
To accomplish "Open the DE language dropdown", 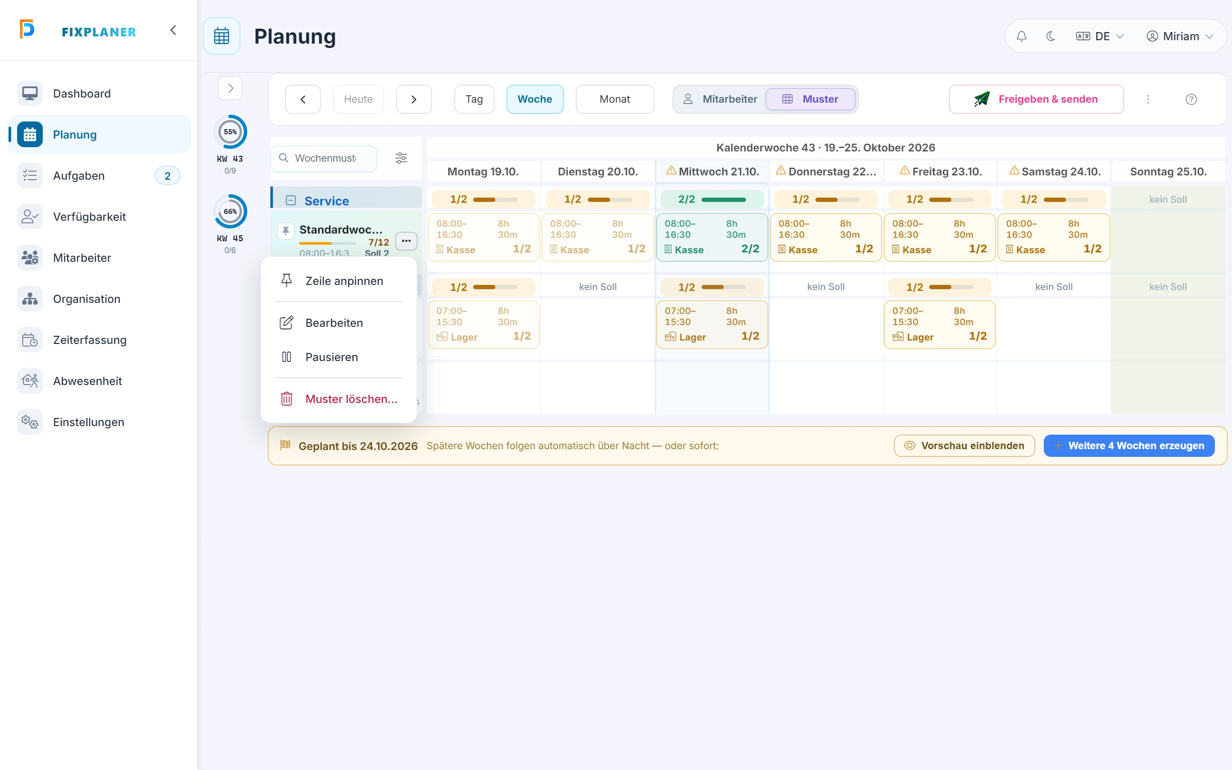I will (x=1100, y=36).
